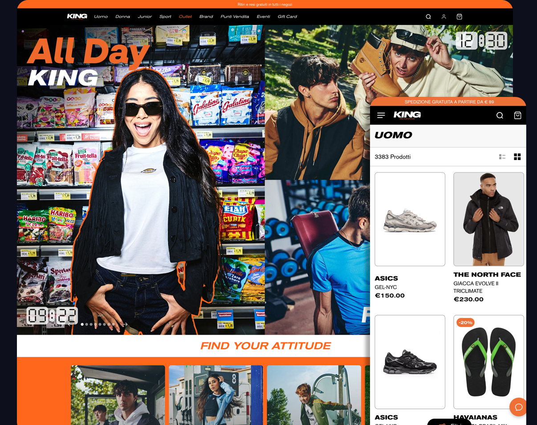Screen dimensions: 537x425
Task: Open the Filtri button at bottom
Action: (x=449, y=422)
